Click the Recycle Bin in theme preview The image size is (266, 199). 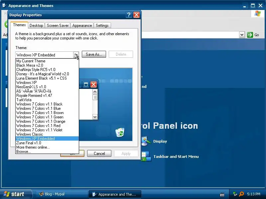pyautogui.click(x=120, y=132)
